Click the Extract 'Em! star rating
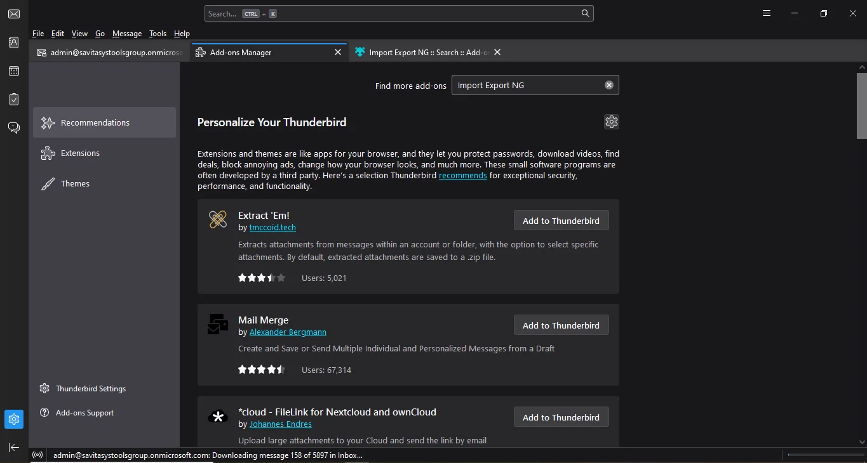Image resolution: width=867 pixels, height=463 pixels. pyautogui.click(x=262, y=278)
